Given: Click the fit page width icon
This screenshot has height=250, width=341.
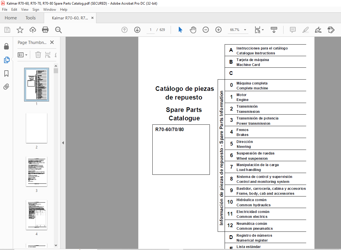Looking at the screenshot, I should click(257, 30).
